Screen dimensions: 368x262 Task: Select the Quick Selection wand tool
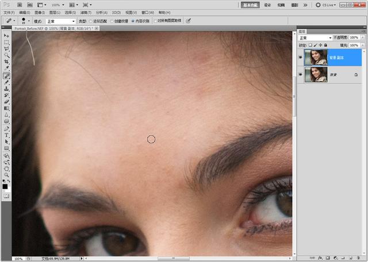pyautogui.click(x=6, y=56)
